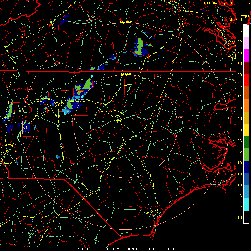
Task: Click the legend value 22
Action: pos(240,152)
